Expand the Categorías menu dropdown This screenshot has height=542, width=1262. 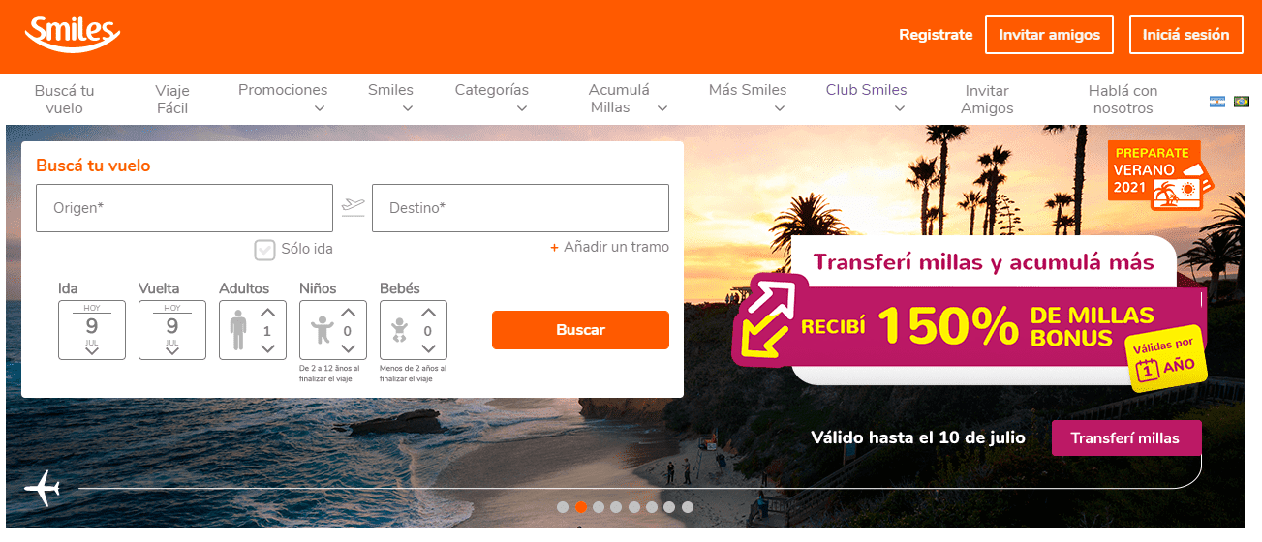click(x=492, y=99)
